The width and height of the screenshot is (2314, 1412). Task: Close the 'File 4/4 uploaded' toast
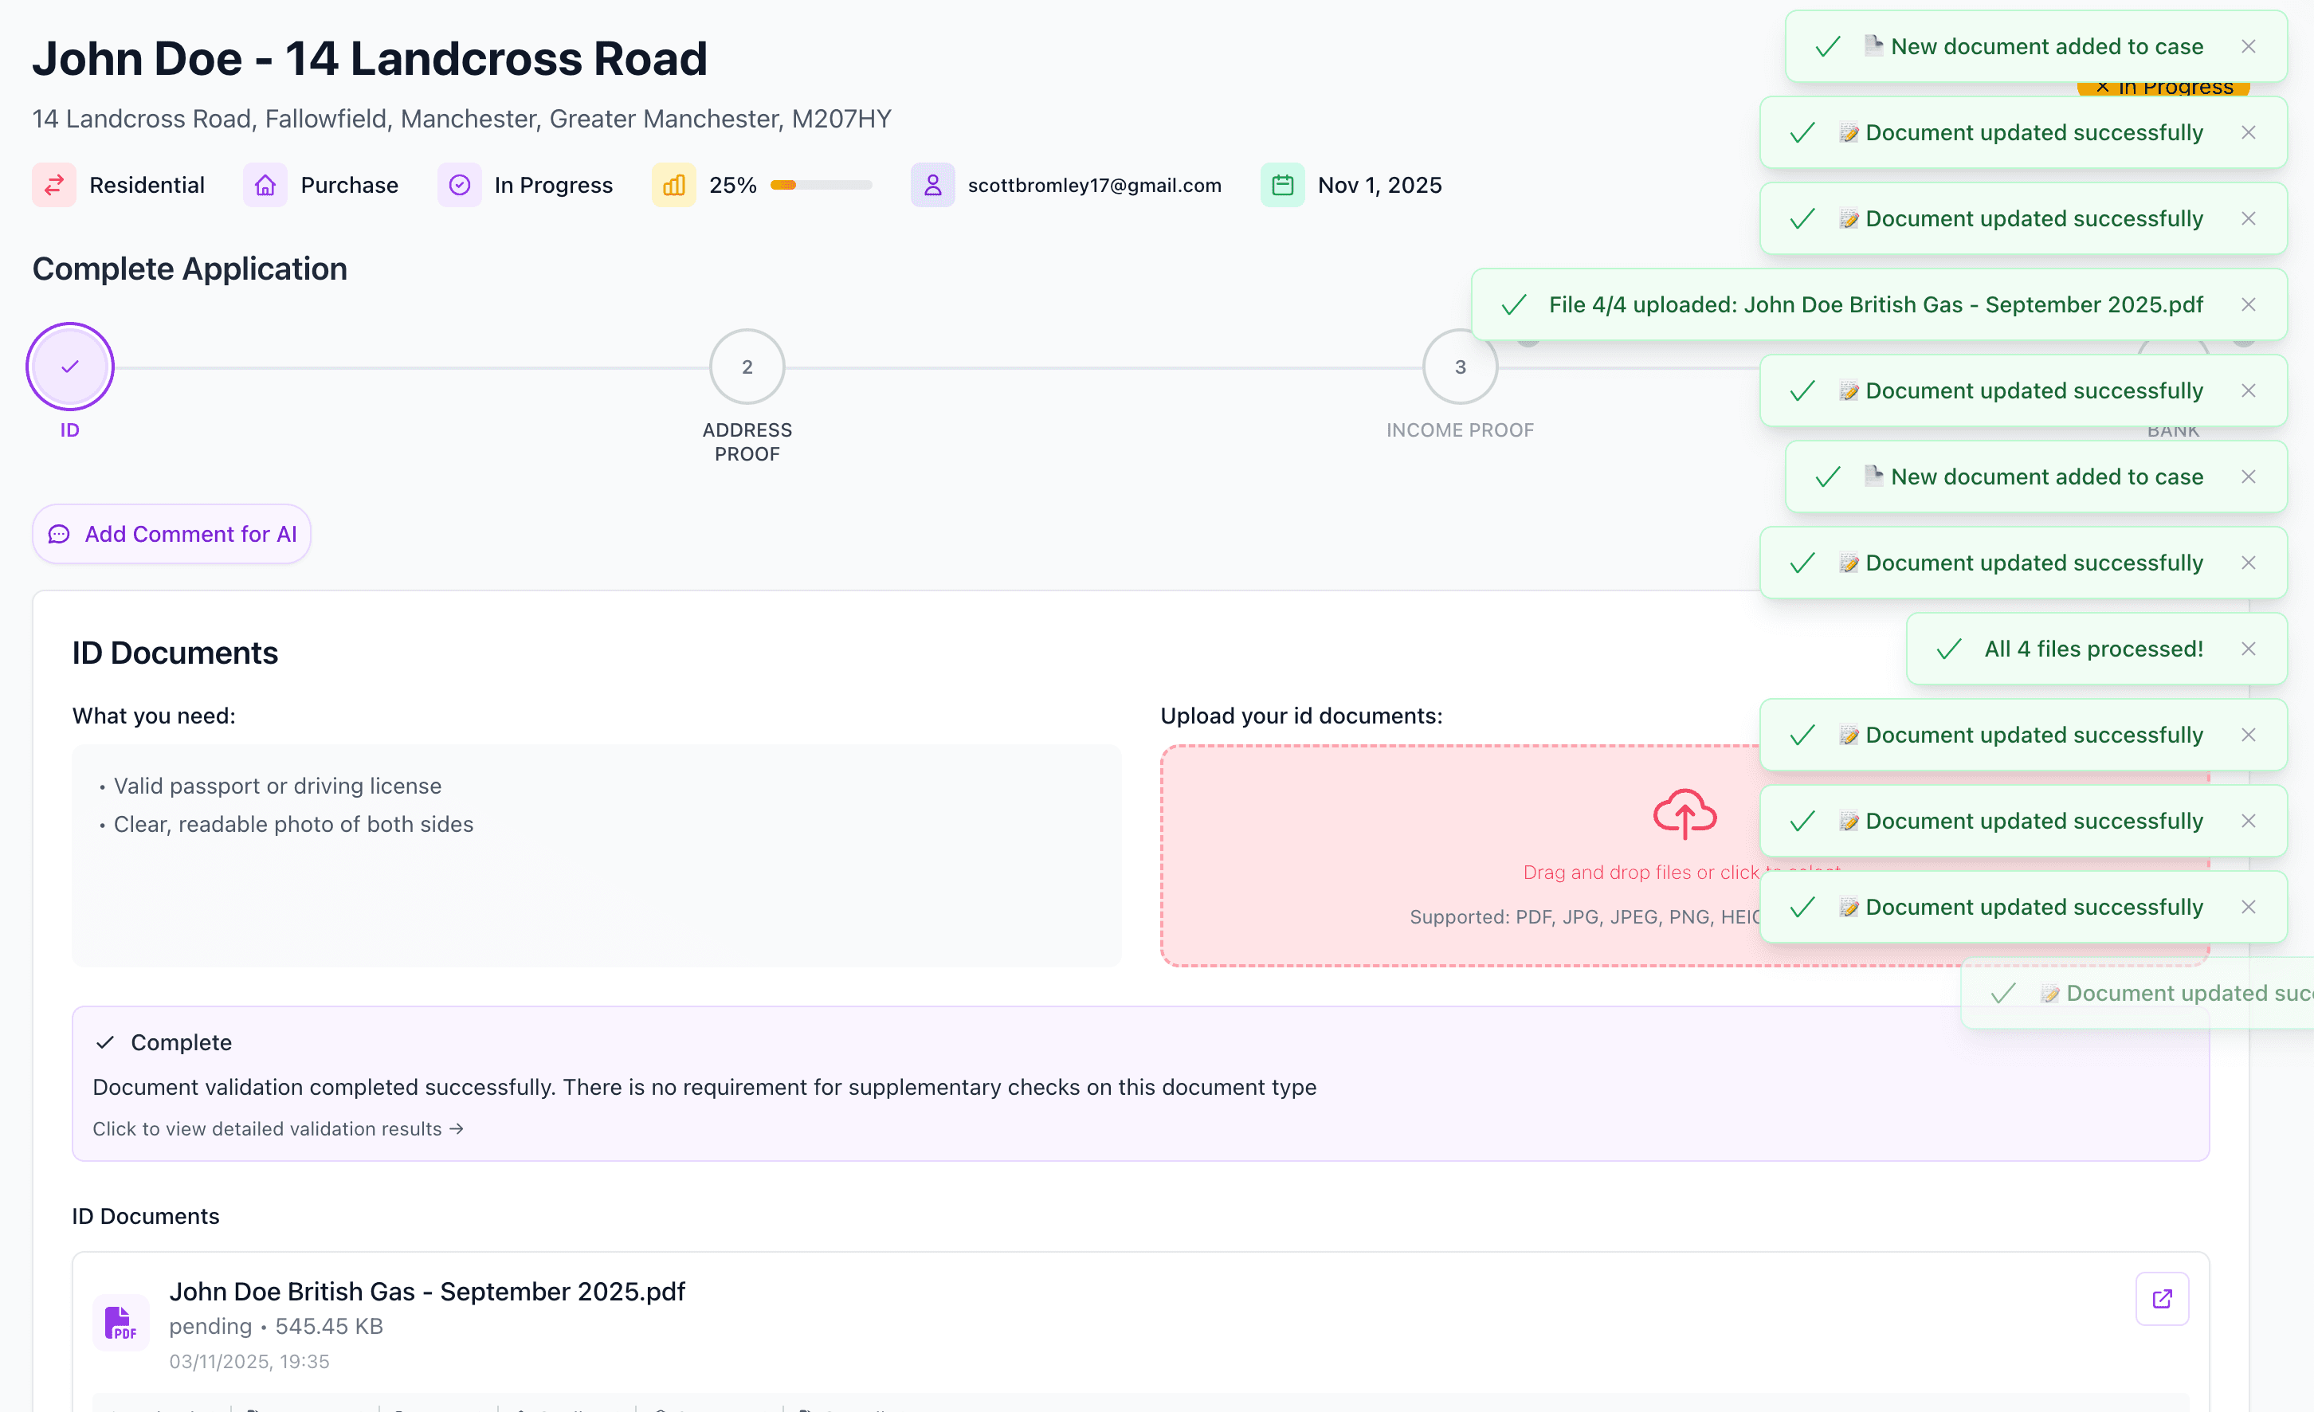2249,304
